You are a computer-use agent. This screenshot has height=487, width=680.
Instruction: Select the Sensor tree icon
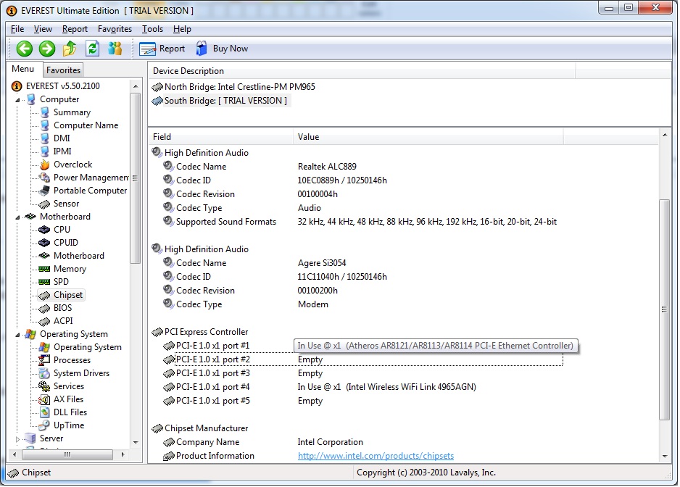pyautogui.click(x=44, y=204)
